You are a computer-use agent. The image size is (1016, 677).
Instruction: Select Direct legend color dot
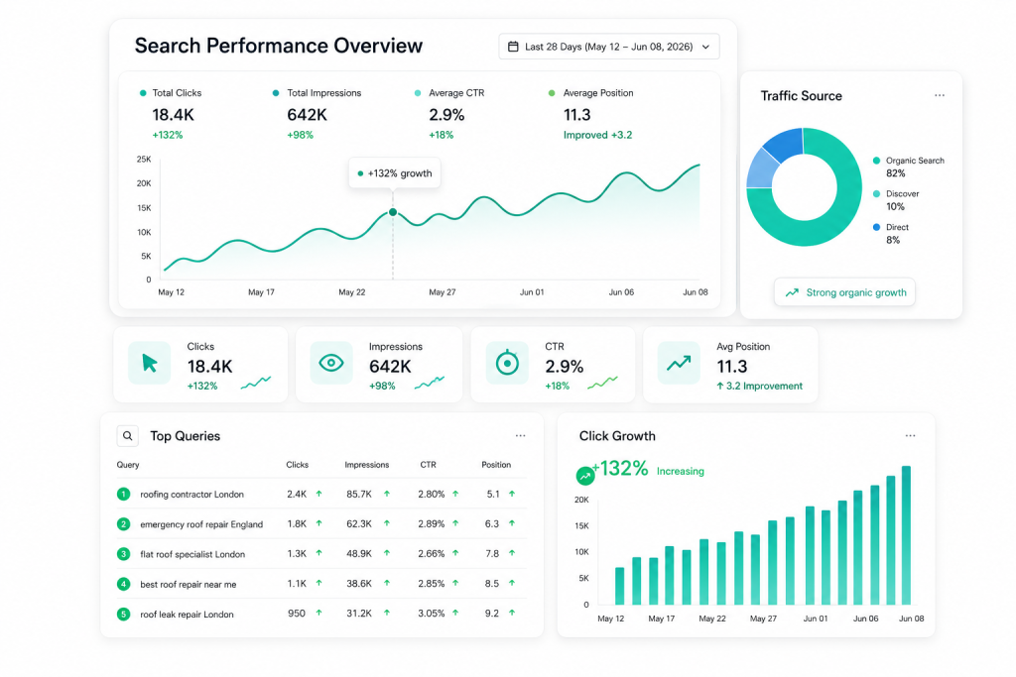pos(876,227)
